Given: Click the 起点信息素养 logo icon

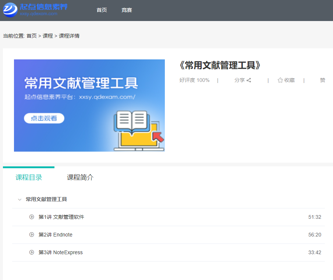Looking at the screenshot, I should tap(10, 10).
